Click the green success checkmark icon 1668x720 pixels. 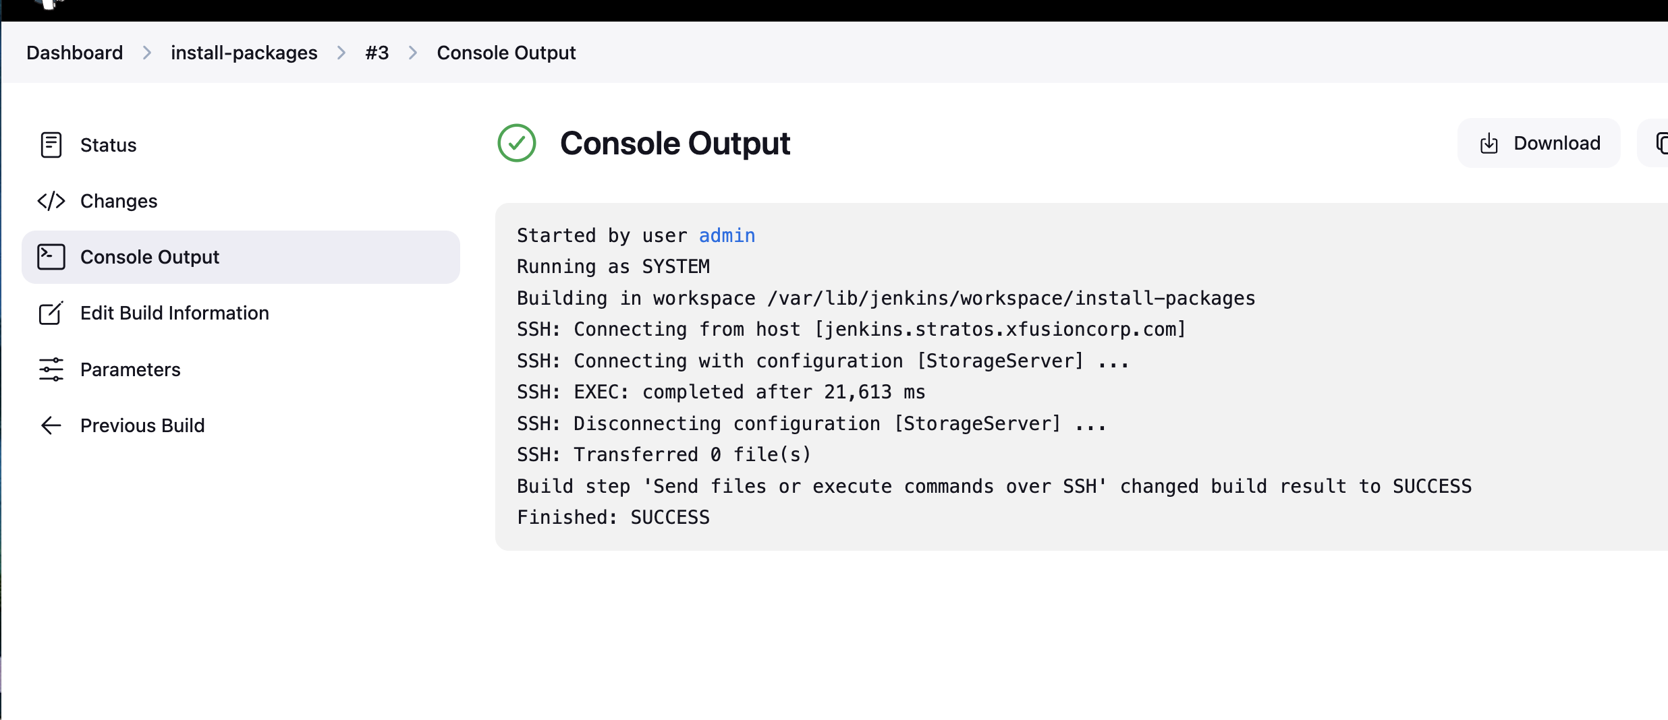pos(517,143)
